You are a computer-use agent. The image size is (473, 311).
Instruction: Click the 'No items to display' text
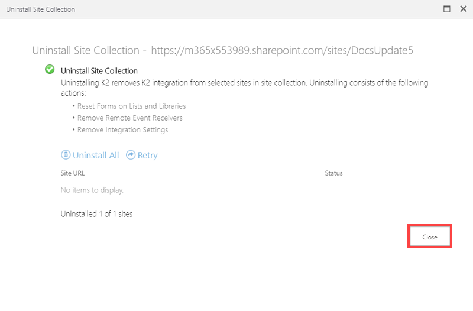tap(92, 190)
